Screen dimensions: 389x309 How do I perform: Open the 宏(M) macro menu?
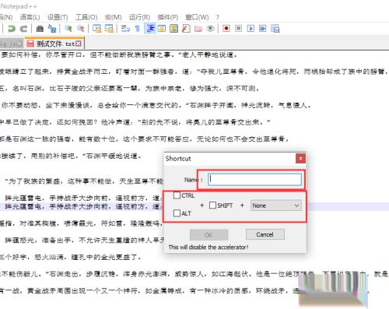tap(113, 17)
